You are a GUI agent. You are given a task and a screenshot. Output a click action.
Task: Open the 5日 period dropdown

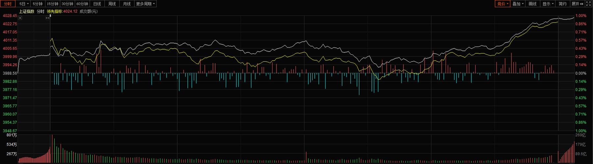24,4
